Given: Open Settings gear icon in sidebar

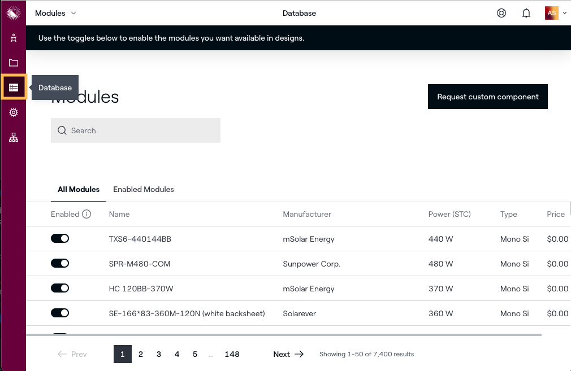Looking at the screenshot, I should (x=14, y=112).
